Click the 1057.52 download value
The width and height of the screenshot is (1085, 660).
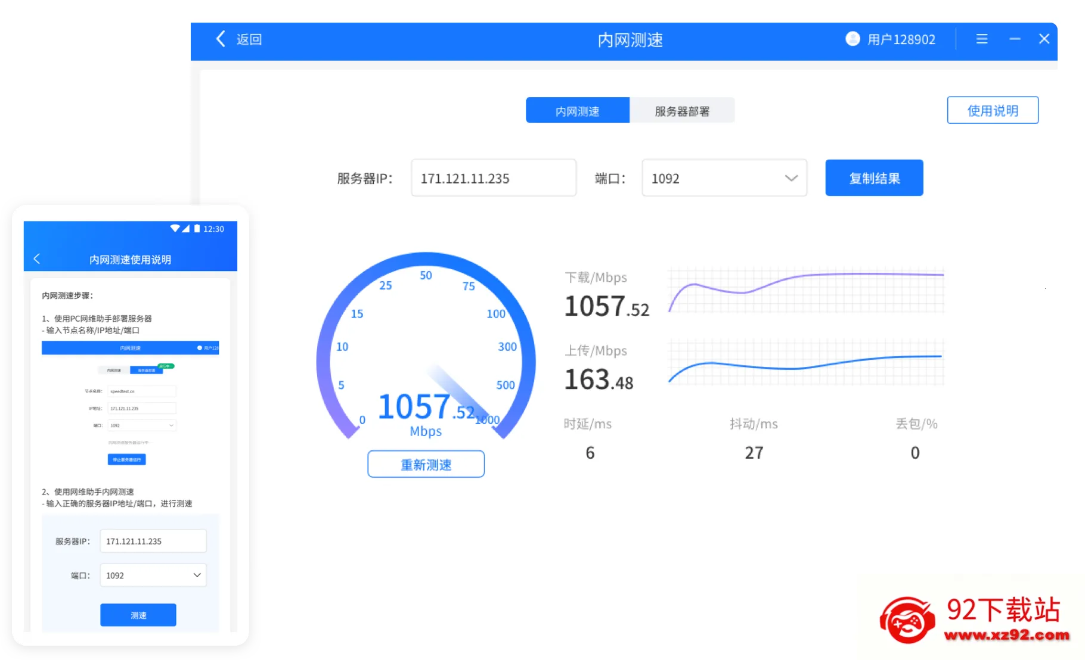606,306
